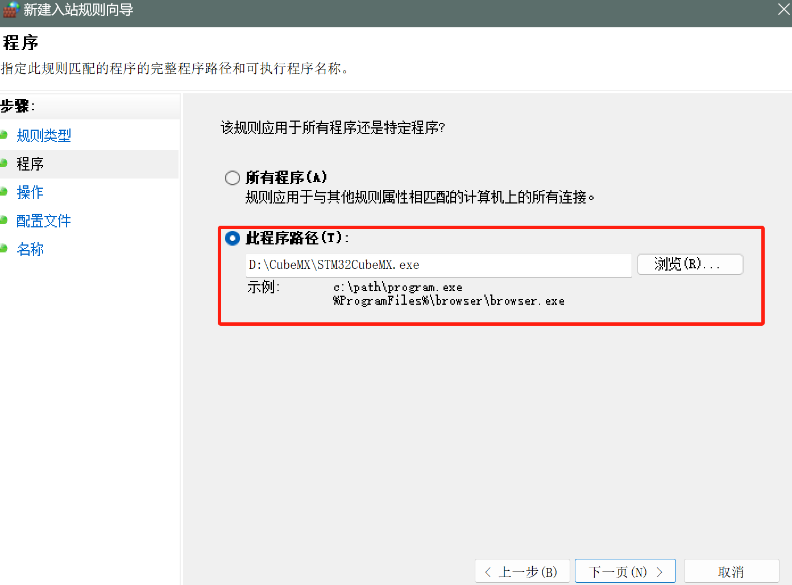This screenshot has height=585, width=792.
Task: Click the firewall wizard title bar icon
Action: tap(10, 10)
